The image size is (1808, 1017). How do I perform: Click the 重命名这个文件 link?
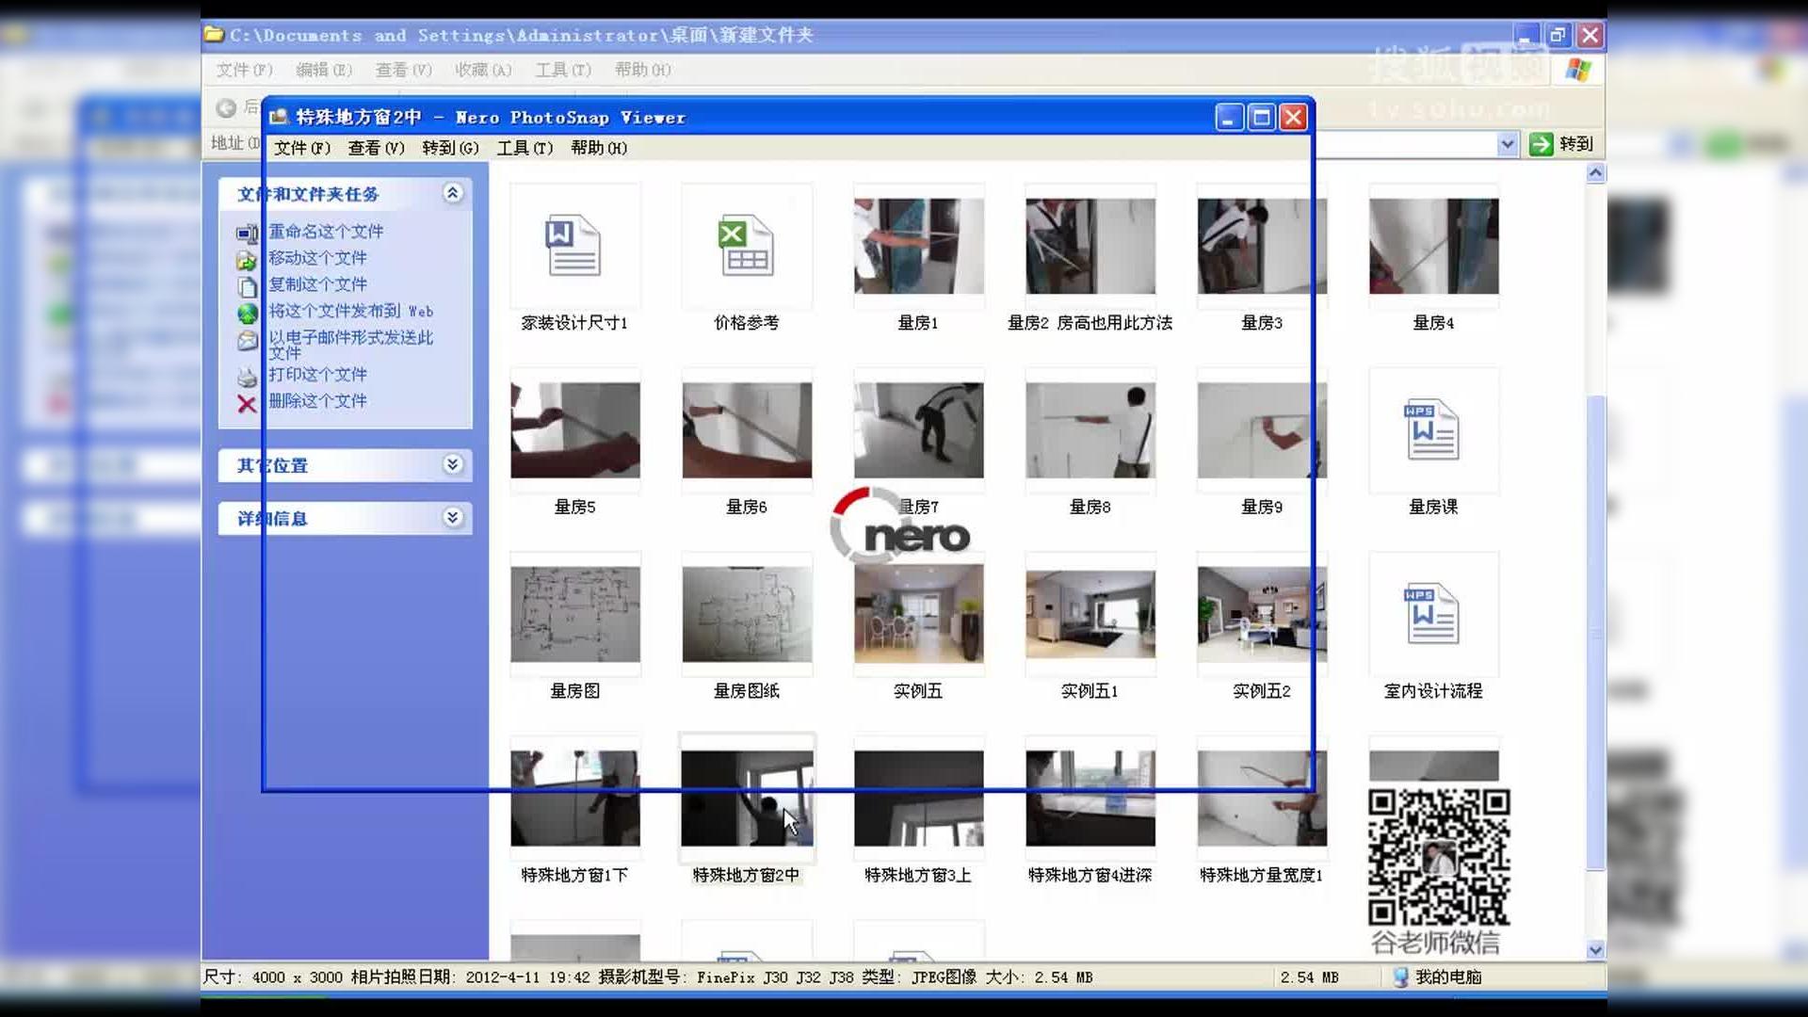click(326, 232)
